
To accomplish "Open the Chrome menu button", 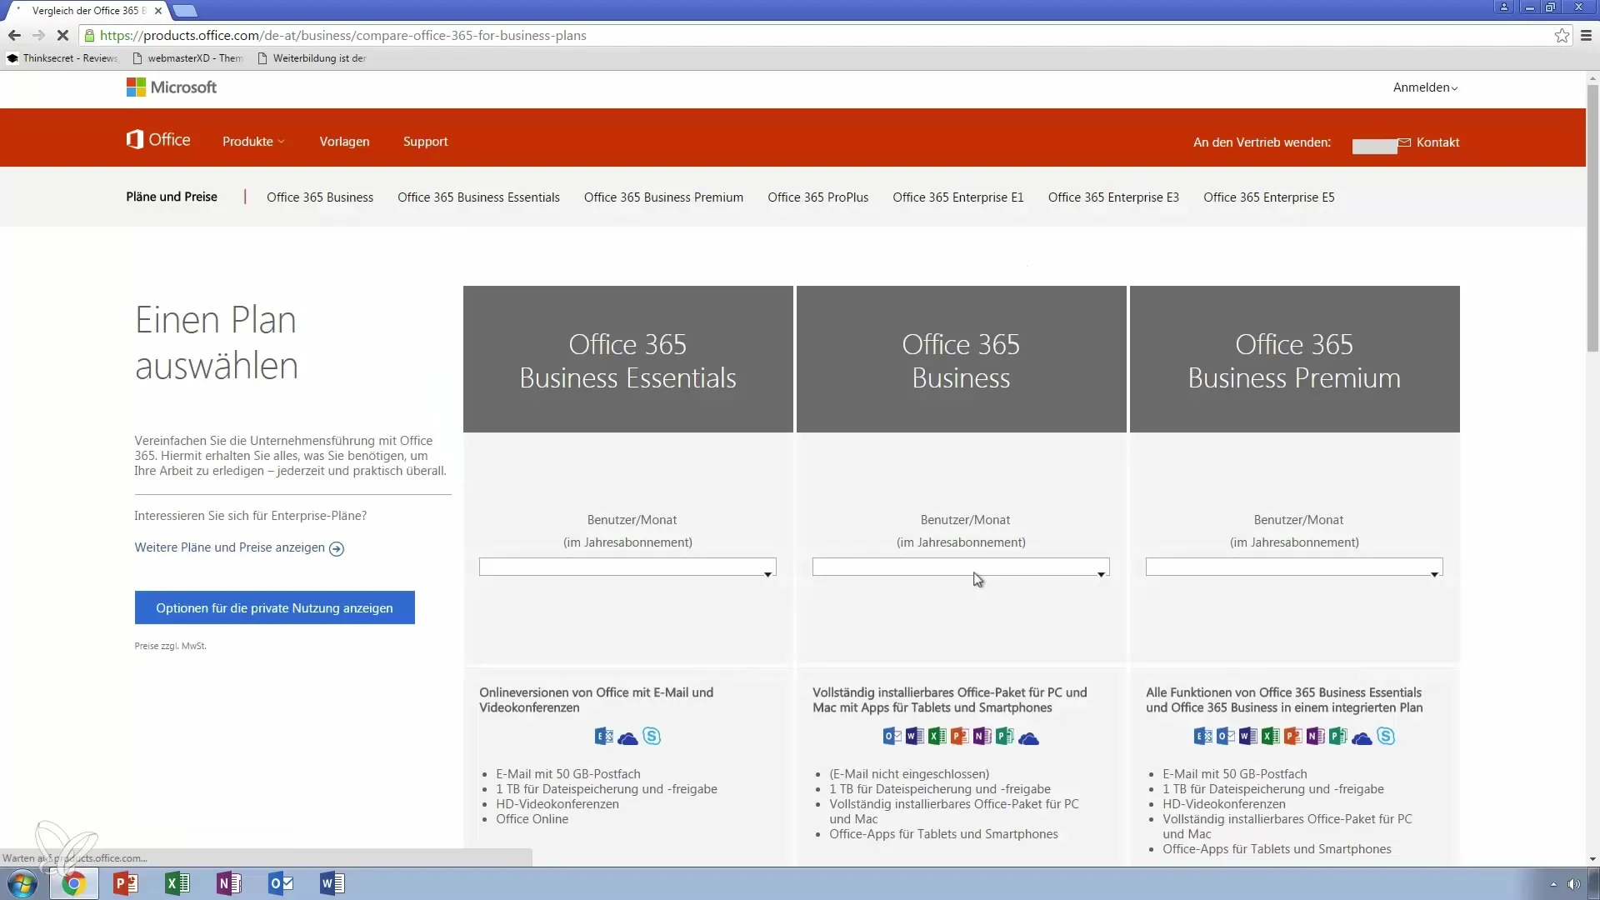I will point(1586,35).
